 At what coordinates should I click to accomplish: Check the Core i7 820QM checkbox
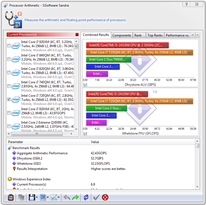9,72
